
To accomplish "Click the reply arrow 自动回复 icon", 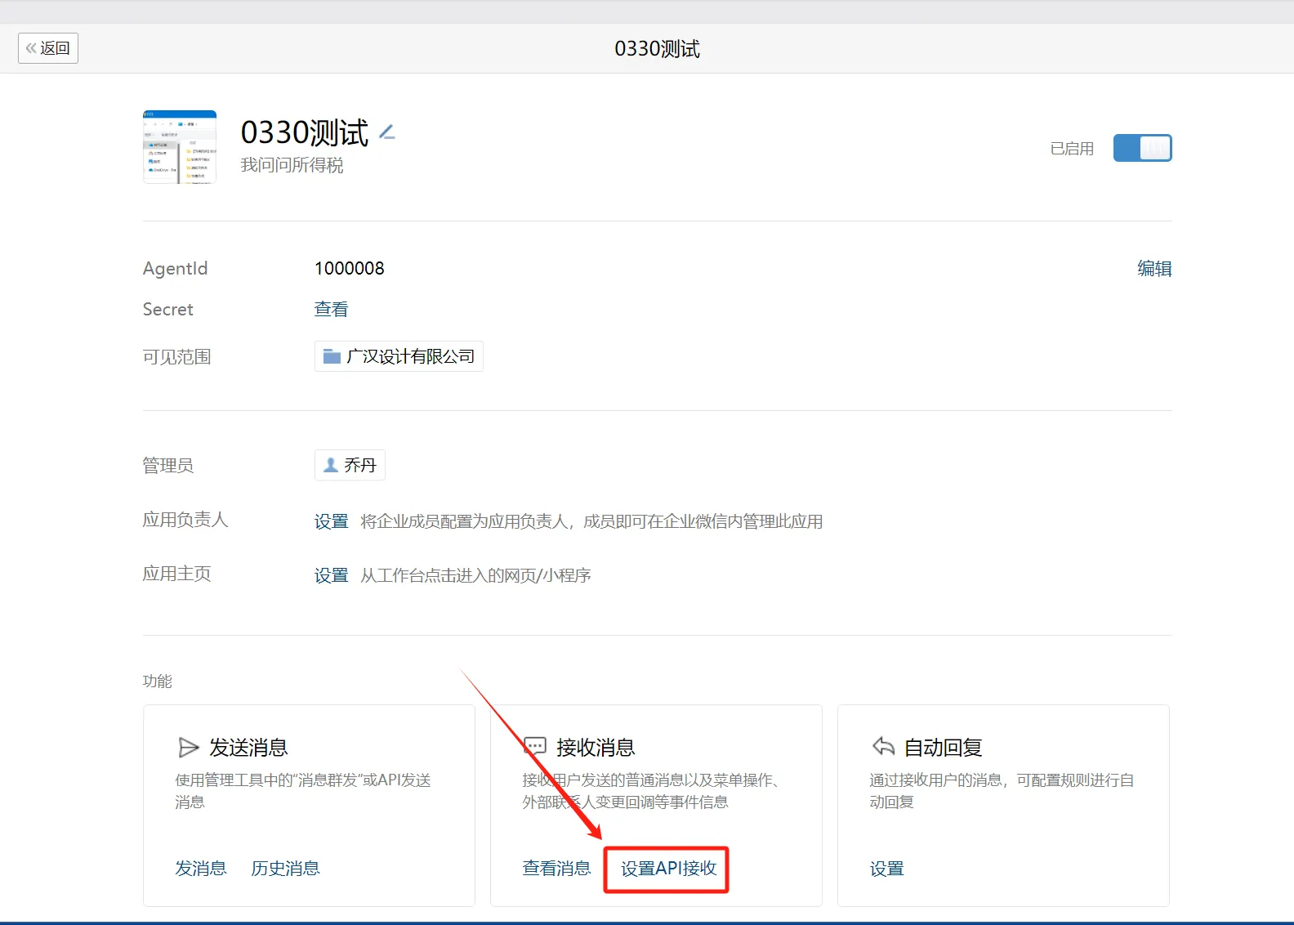I will click(883, 746).
